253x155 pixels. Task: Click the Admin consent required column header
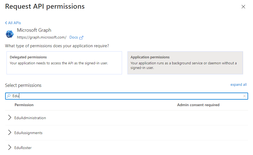click(198, 105)
